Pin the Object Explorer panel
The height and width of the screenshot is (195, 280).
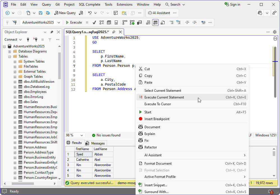tap(52, 32)
